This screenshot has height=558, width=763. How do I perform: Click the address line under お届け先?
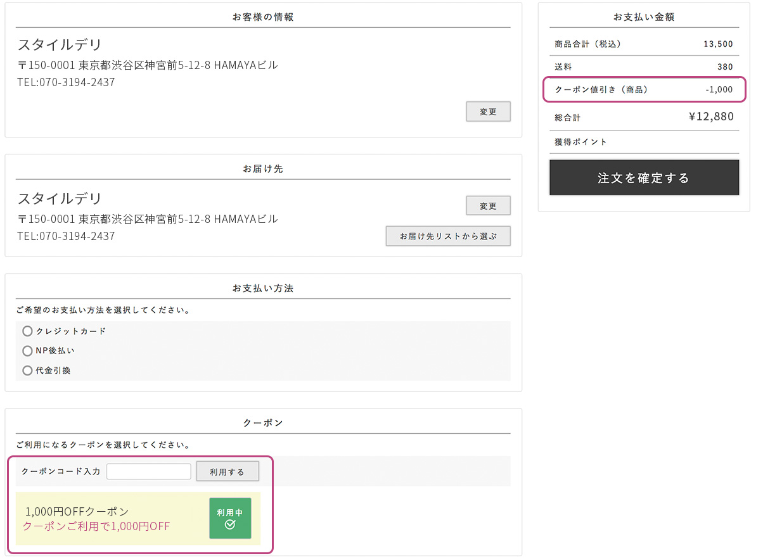[147, 219]
